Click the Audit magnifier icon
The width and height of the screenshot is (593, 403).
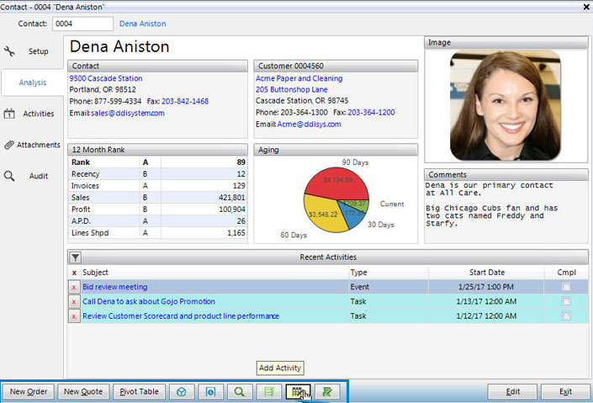click(9, 176)
